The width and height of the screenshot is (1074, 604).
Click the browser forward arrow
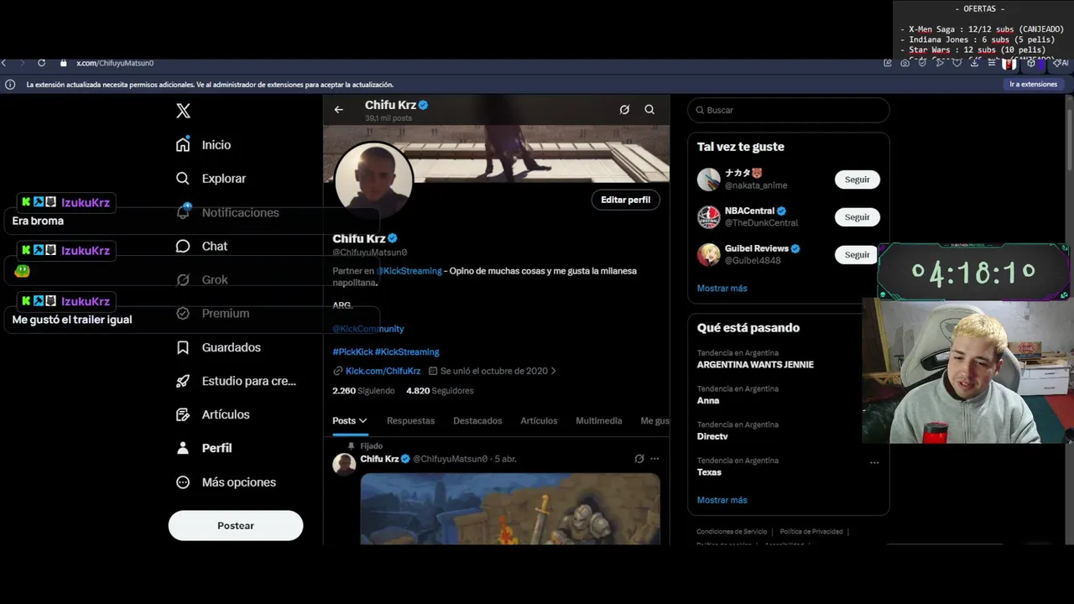(23, 63)
